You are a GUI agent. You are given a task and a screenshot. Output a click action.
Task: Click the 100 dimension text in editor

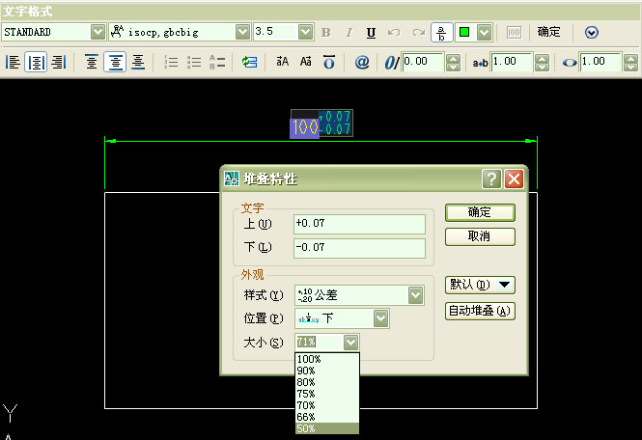point(305,127)
